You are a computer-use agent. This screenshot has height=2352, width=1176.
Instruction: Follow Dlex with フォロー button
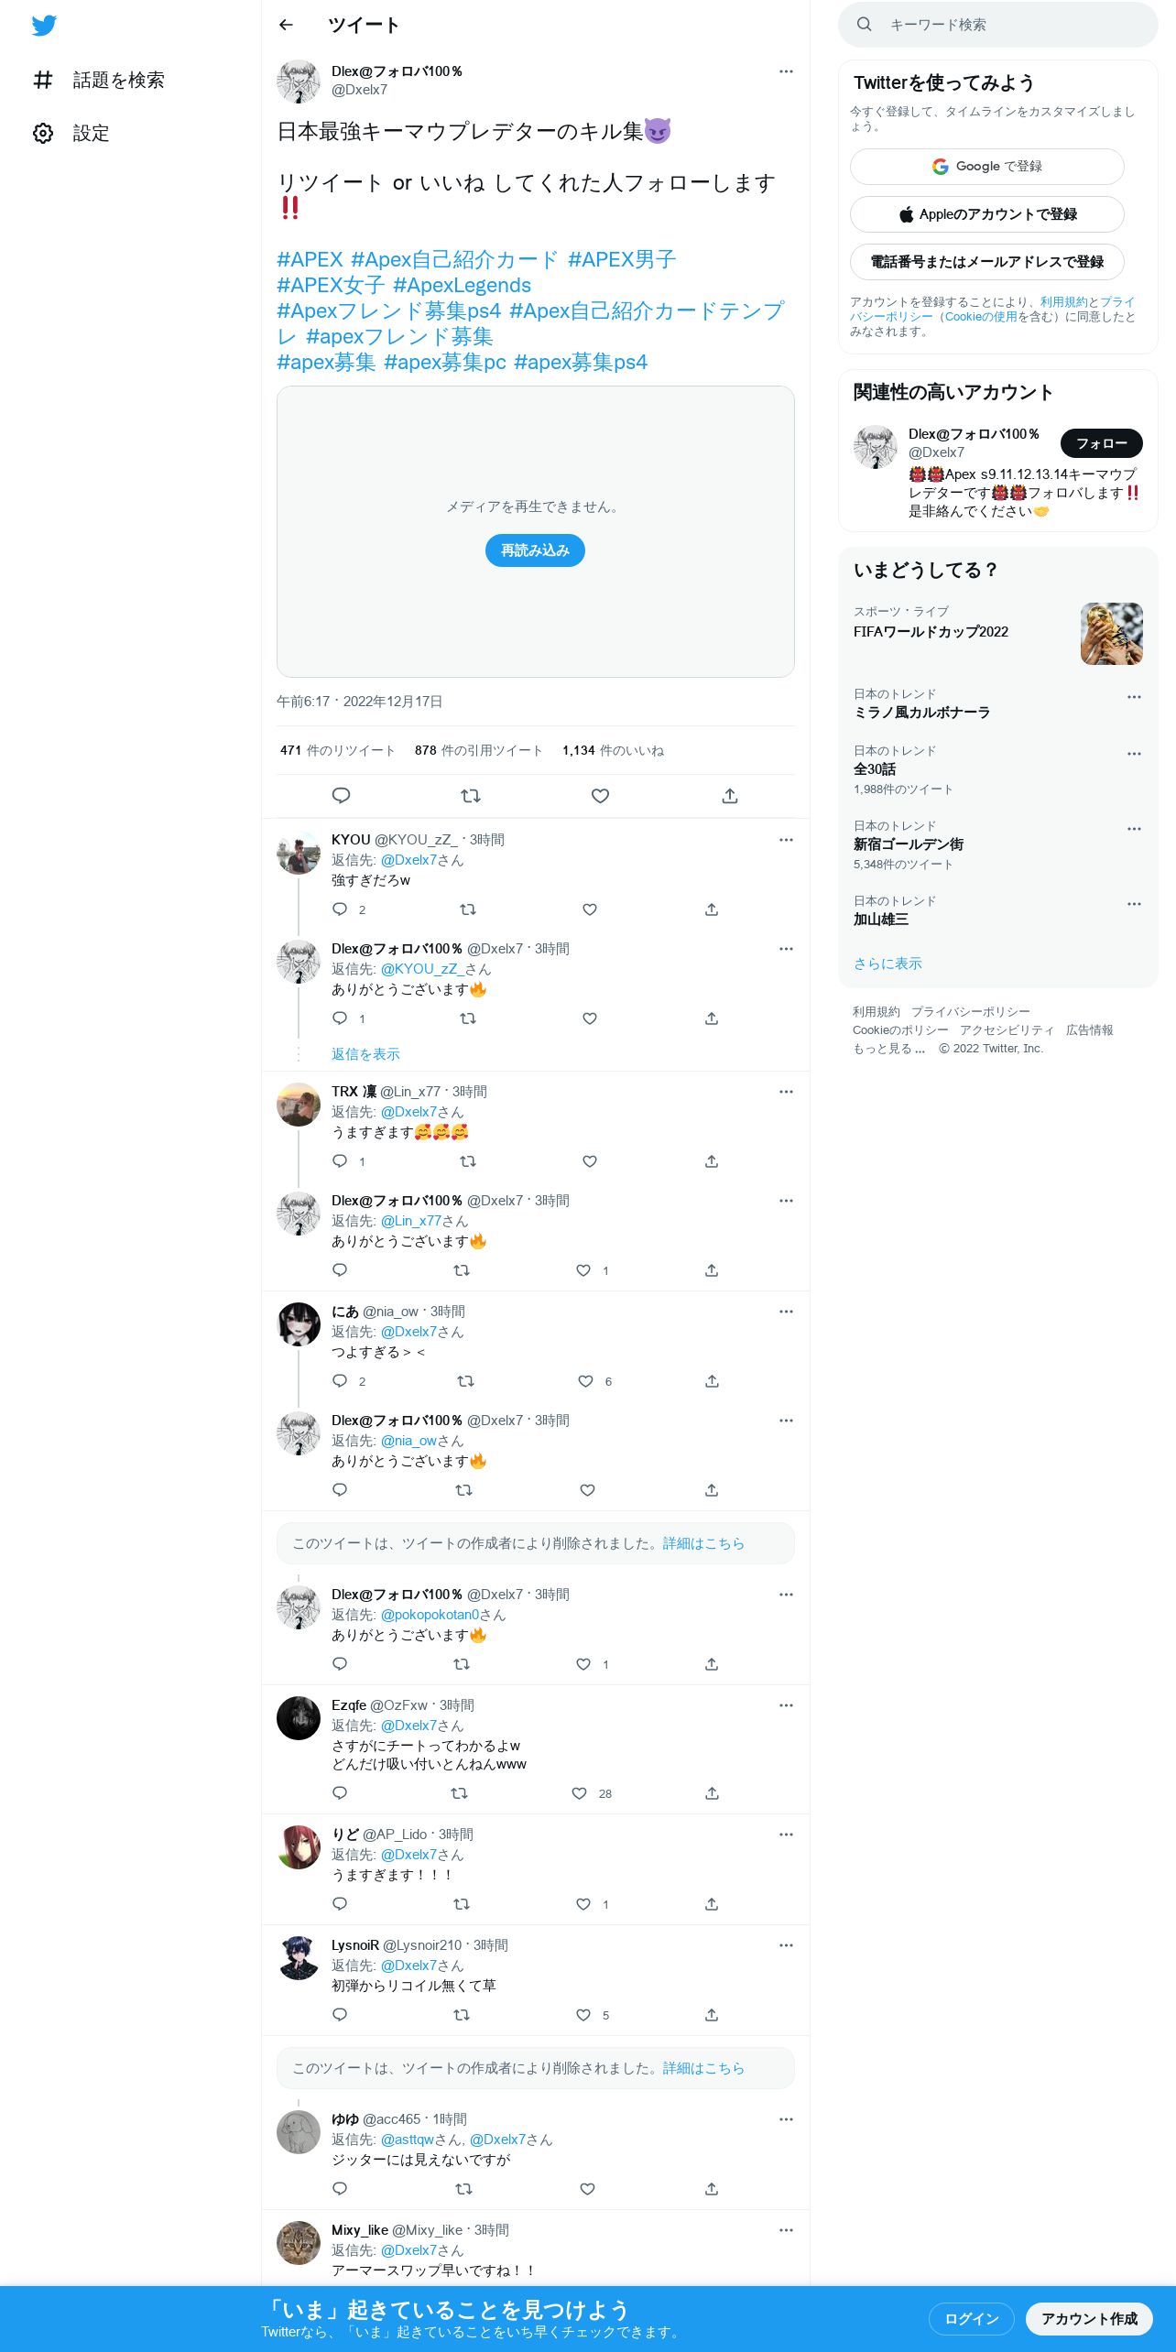1102,443
